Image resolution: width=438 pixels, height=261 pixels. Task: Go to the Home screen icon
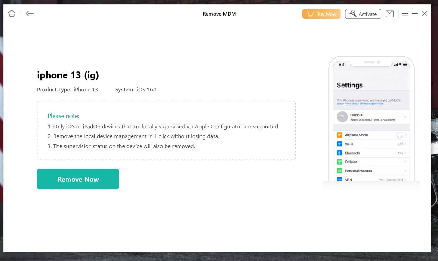(12, 14)
